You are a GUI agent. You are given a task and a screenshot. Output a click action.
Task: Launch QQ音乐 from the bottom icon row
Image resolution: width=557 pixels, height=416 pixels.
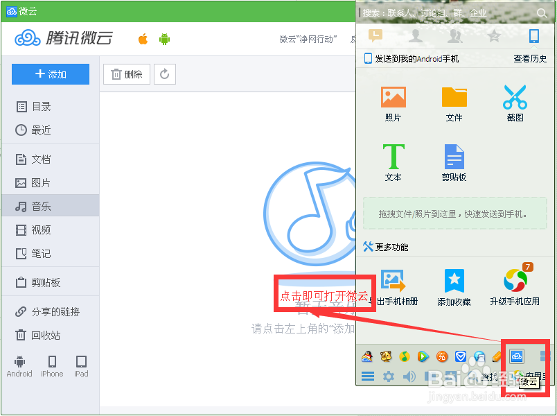click(405, 356)
